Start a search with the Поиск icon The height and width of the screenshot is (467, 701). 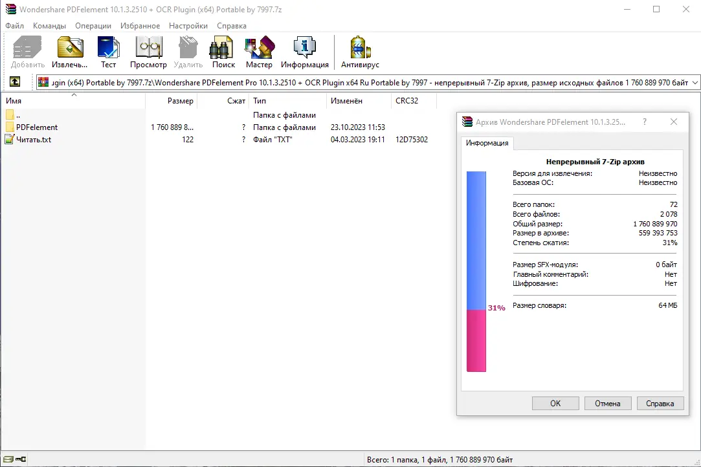223,52
